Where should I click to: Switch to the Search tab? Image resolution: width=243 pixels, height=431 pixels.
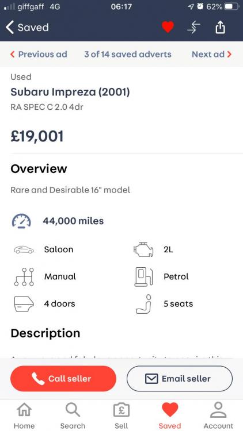(x=73, y=415)
